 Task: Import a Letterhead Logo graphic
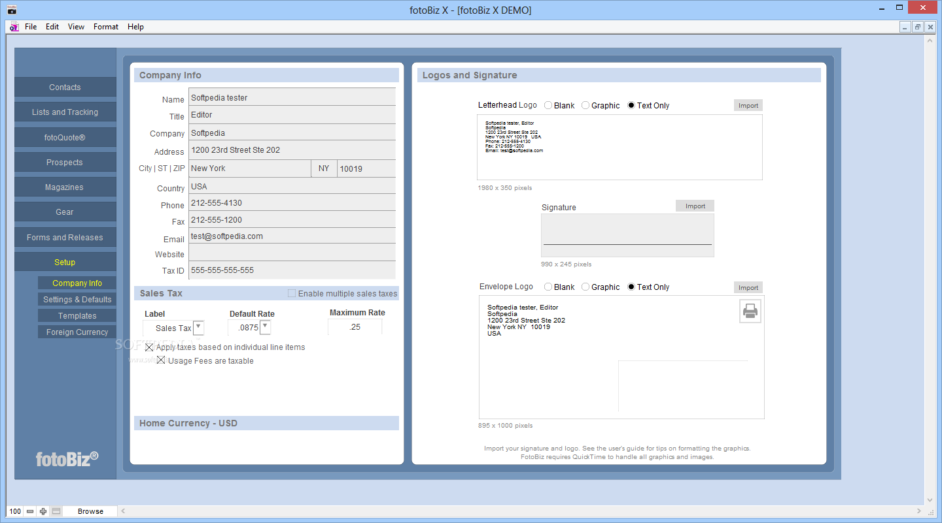point(748,105)
